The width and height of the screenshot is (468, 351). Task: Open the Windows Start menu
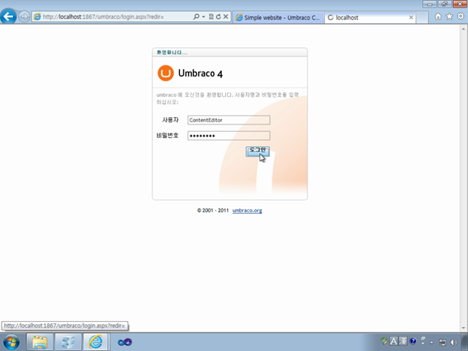11,342
